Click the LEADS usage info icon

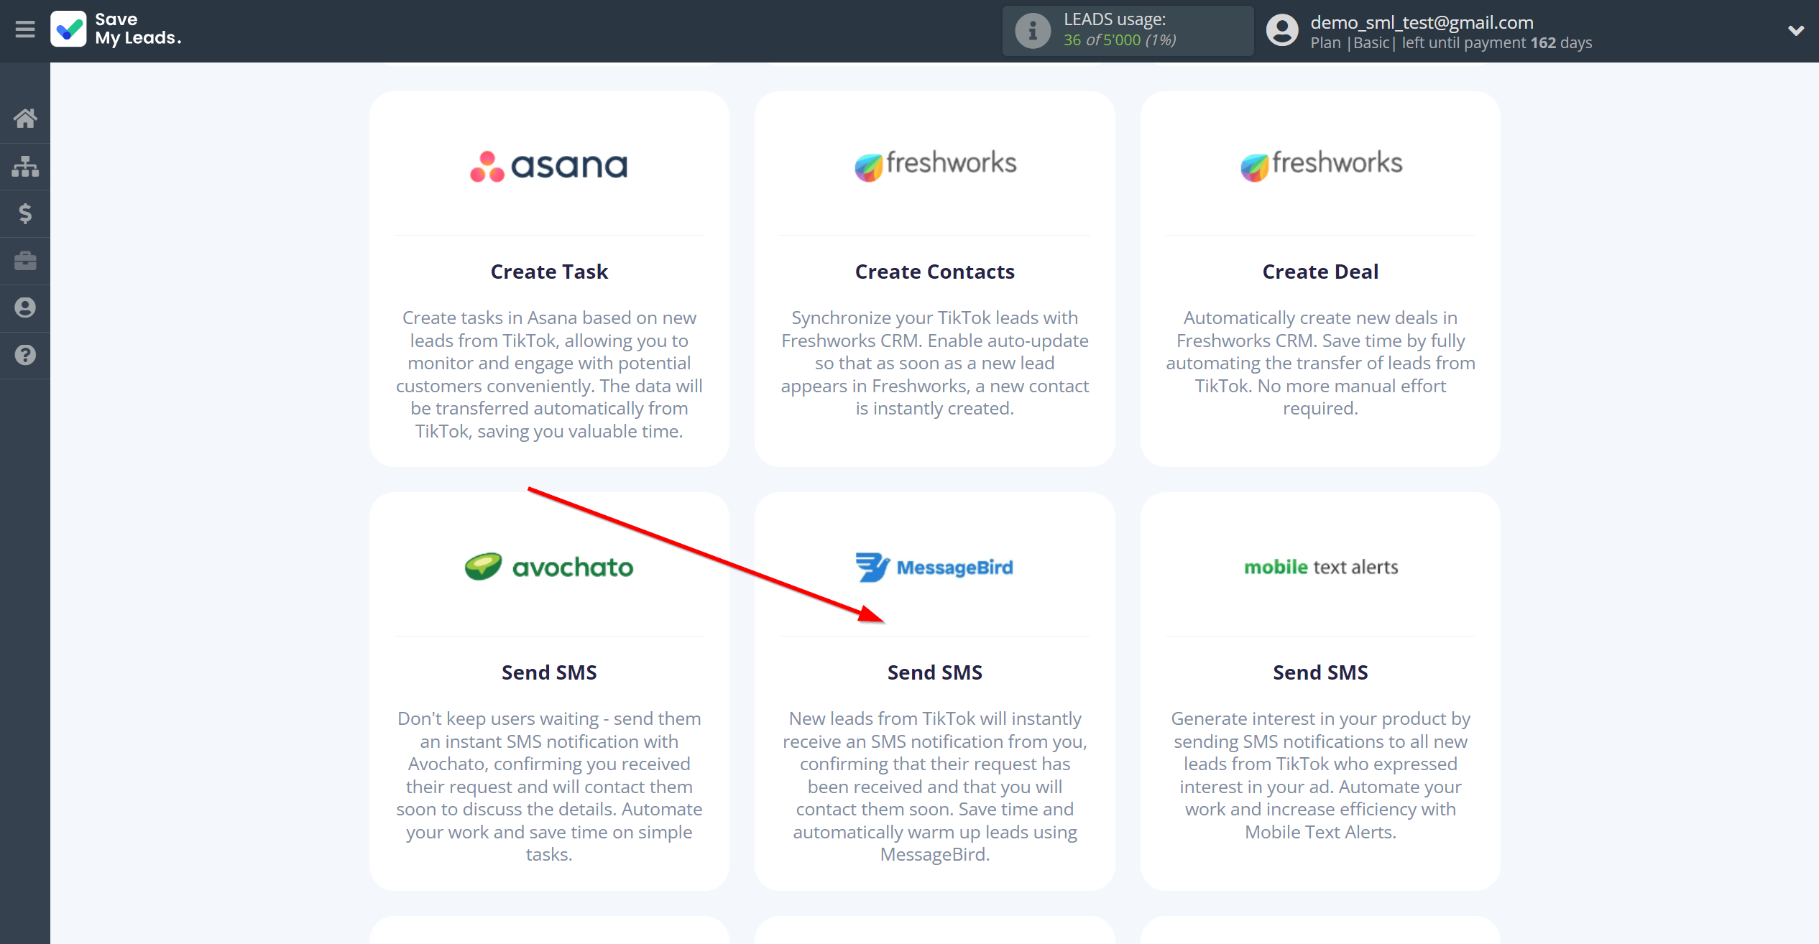click(1033, 31)
